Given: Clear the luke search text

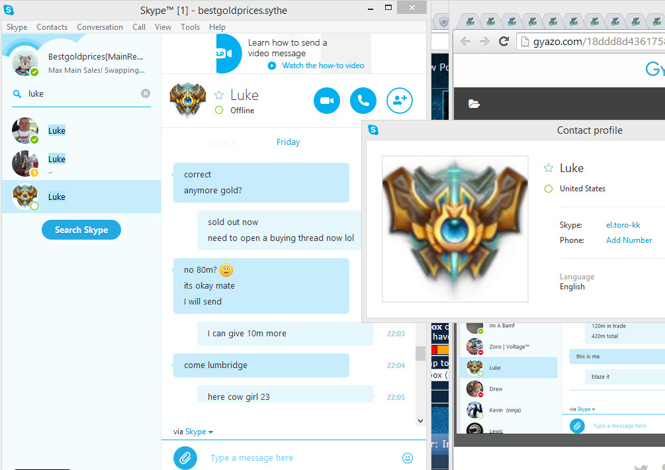Looking at the screenshot, I should coord(146,93).
